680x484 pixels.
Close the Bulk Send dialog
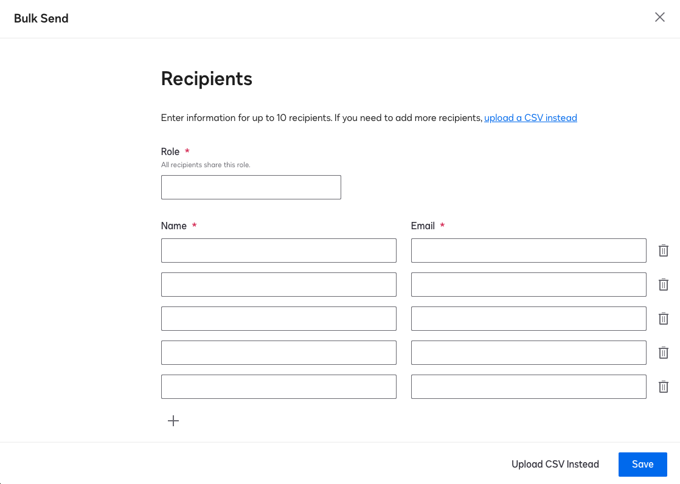coord(660,18)
